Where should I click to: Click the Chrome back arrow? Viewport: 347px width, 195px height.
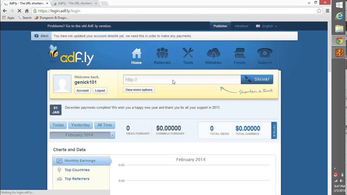click(x=5, y=11)
